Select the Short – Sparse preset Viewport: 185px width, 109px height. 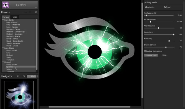[12, 46]
